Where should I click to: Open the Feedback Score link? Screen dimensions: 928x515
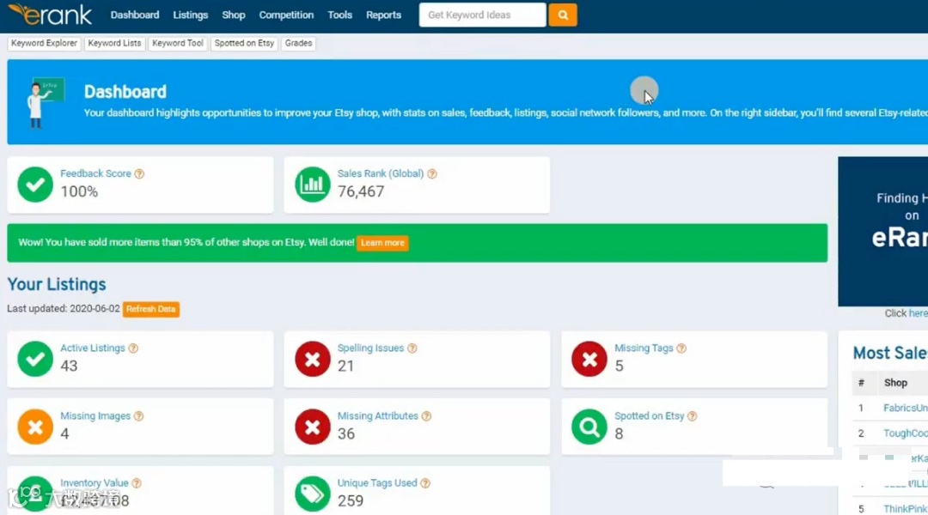pyautogui.click(x=95, y=174)
